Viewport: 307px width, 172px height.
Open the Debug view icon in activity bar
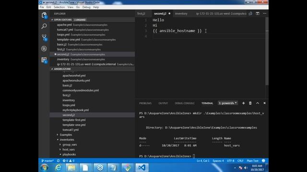44,49
